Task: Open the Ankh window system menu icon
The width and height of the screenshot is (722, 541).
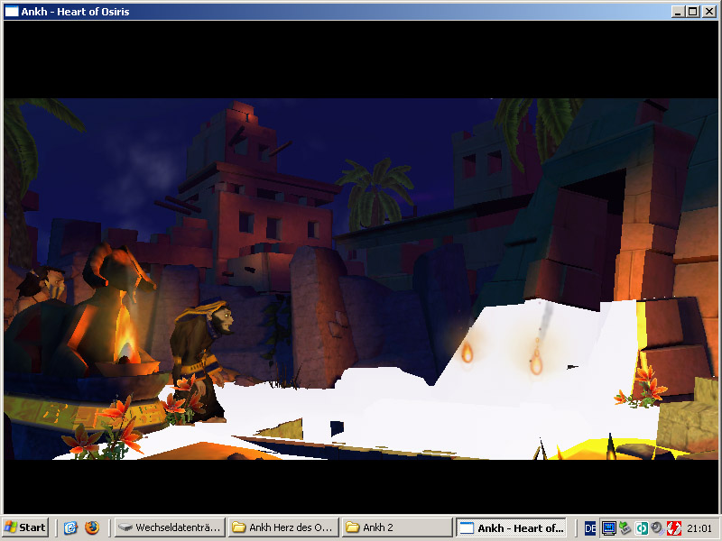Action: 12,12
